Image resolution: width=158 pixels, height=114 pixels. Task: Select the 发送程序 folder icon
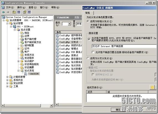pyautogui.click(x=22, y=58)
